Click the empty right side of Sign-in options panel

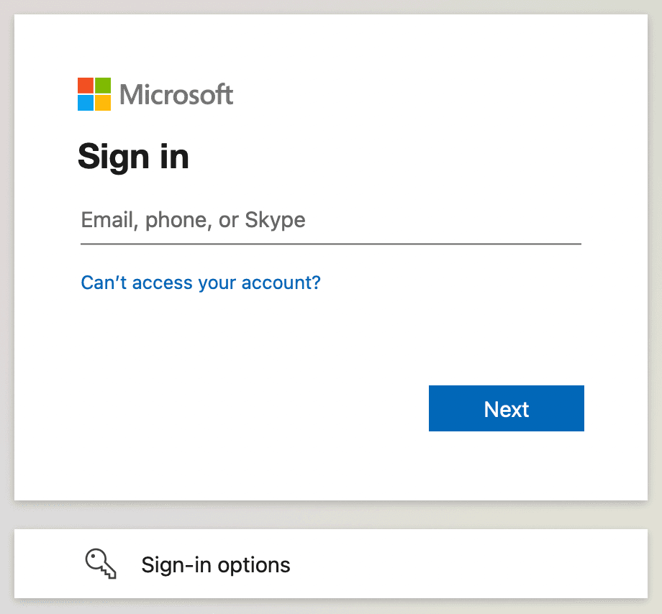[x=504, y=564]
